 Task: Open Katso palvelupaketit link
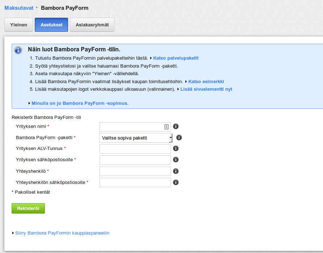tap(176, 58)
